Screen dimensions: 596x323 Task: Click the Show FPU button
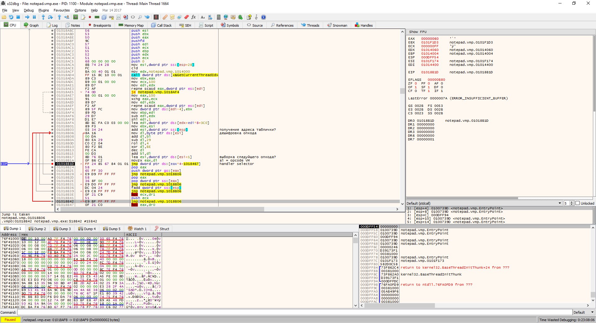coord(418,32)
